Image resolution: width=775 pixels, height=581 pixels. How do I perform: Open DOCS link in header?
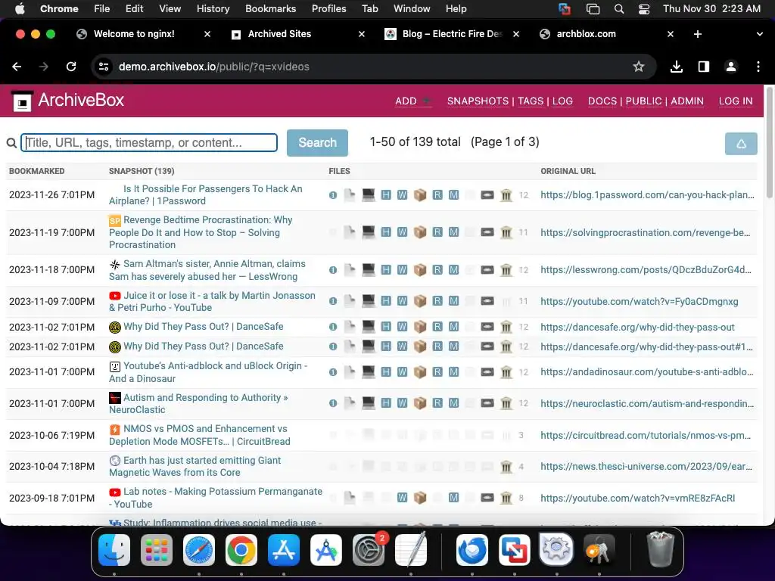[602, 101]
